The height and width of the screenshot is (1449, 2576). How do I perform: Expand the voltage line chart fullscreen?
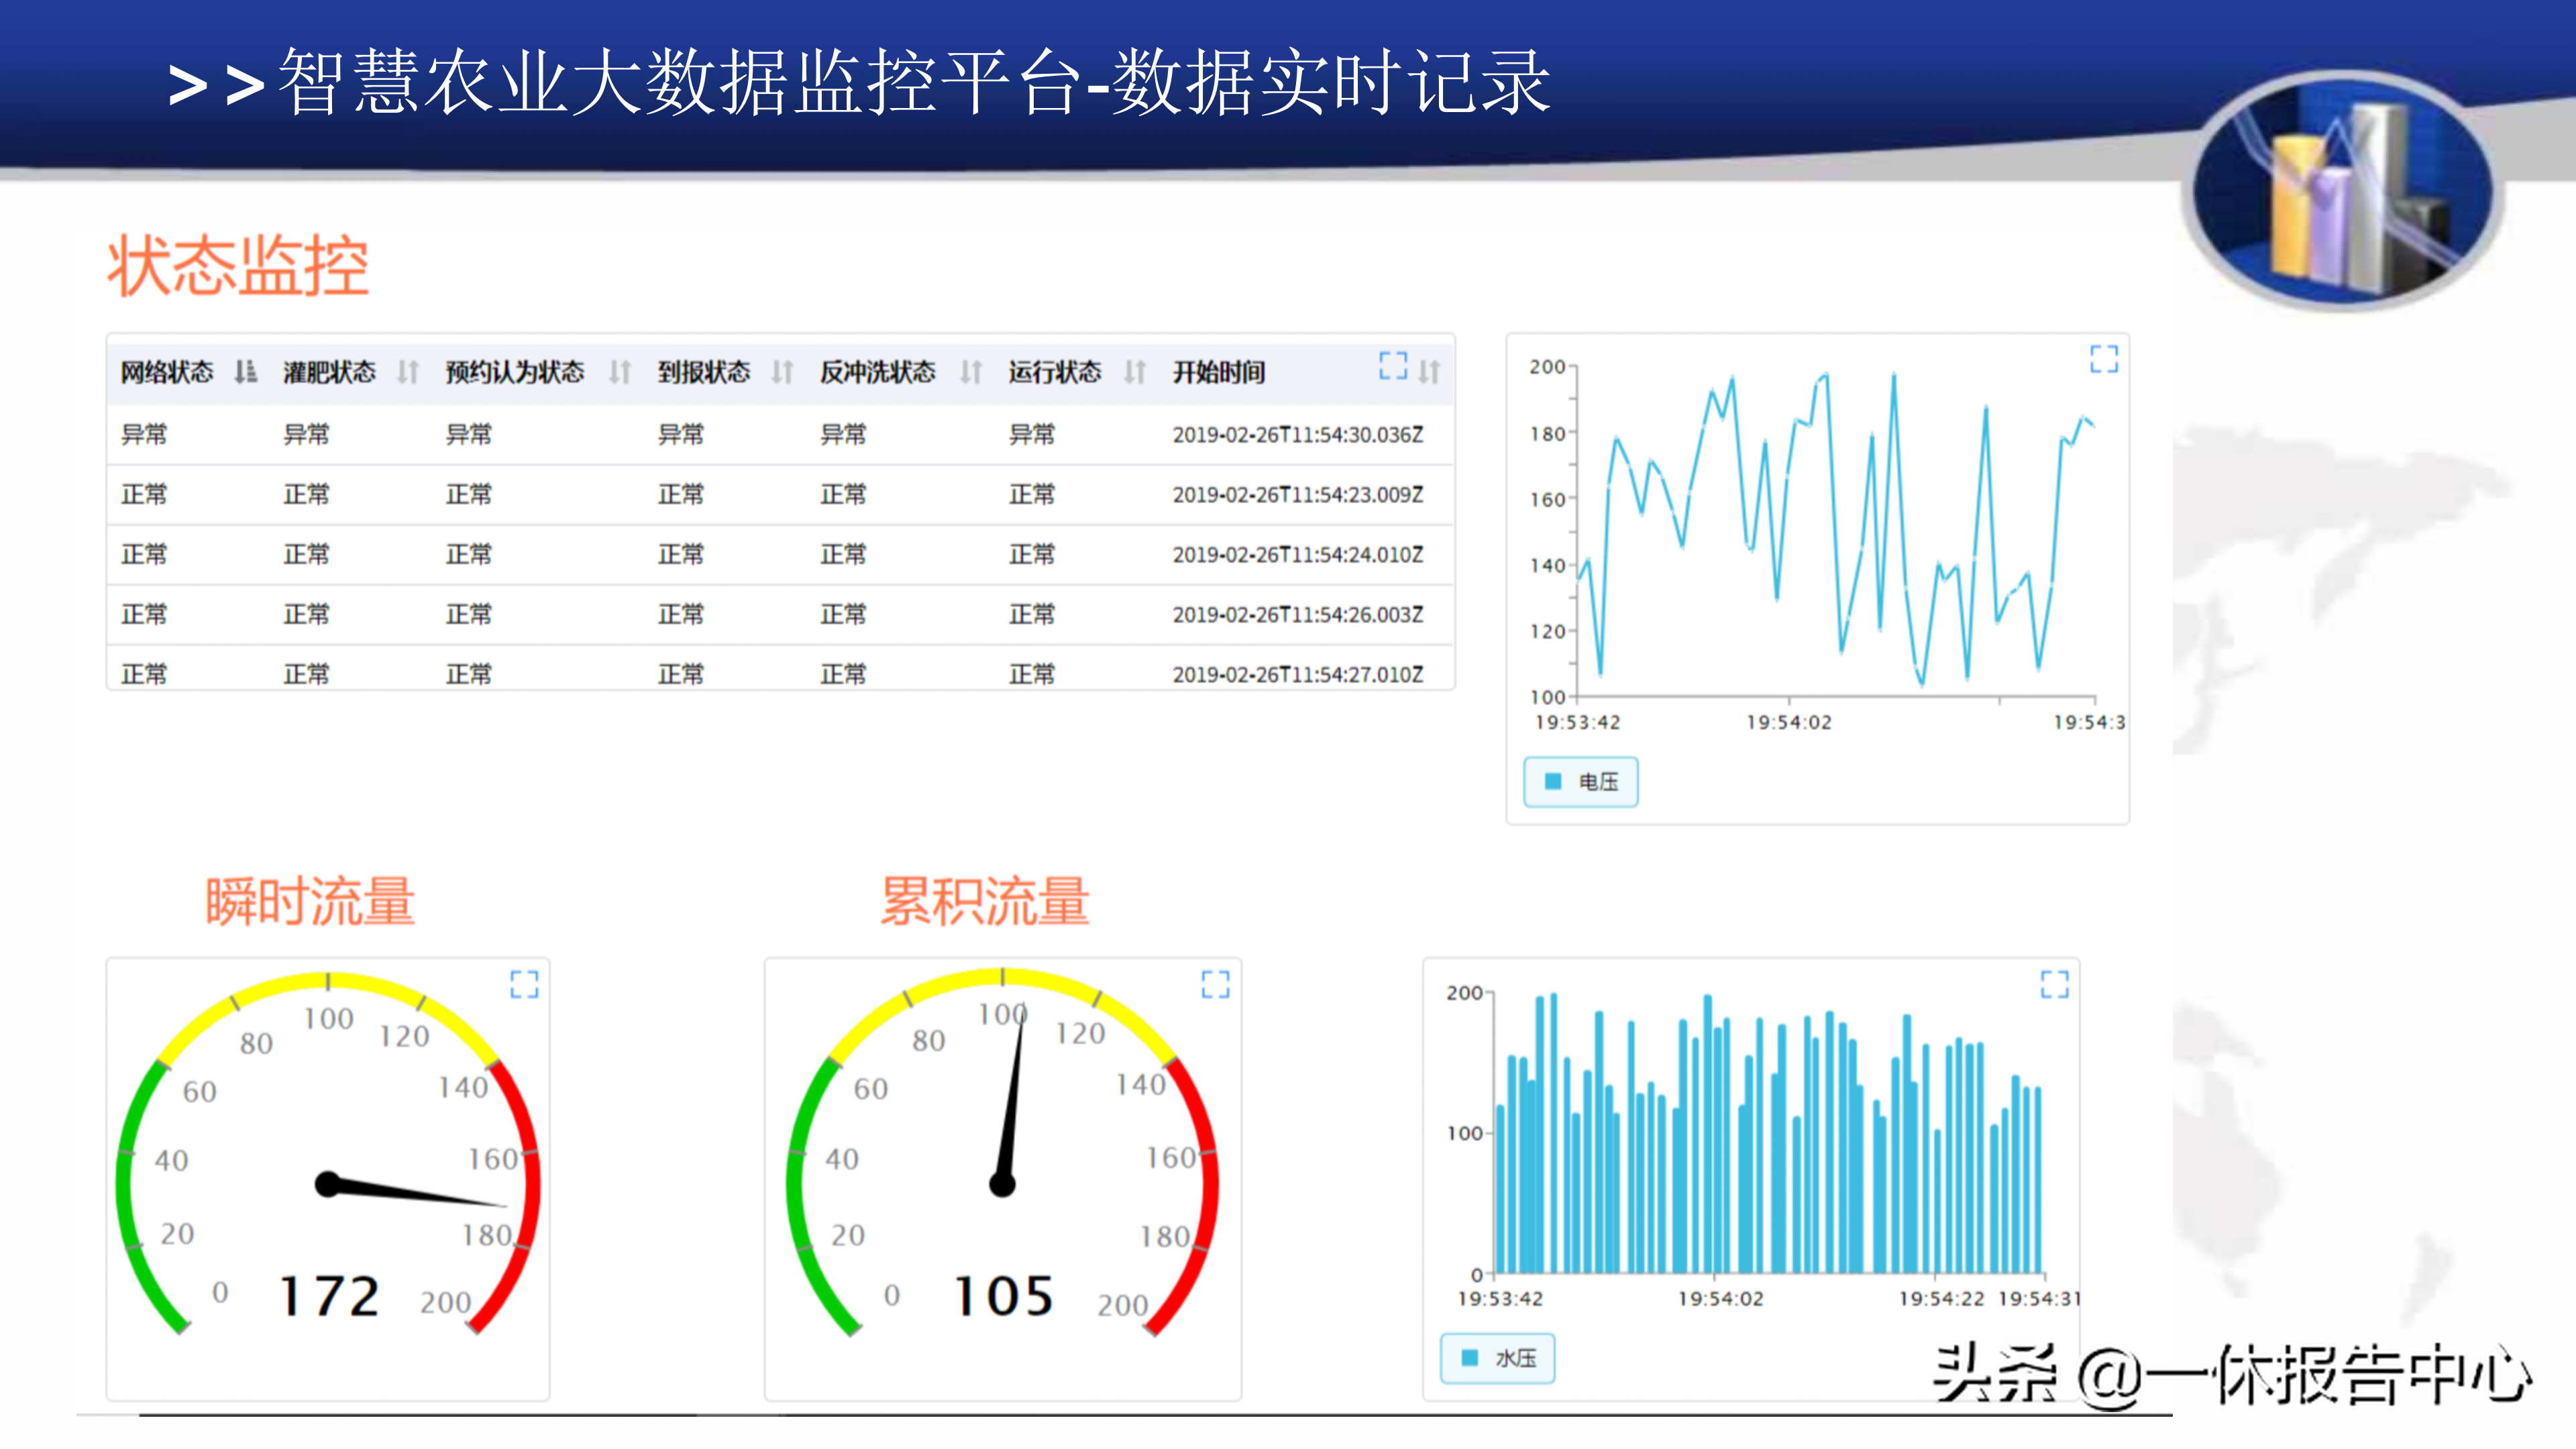pyautogui.click(x=2103, y=359)
